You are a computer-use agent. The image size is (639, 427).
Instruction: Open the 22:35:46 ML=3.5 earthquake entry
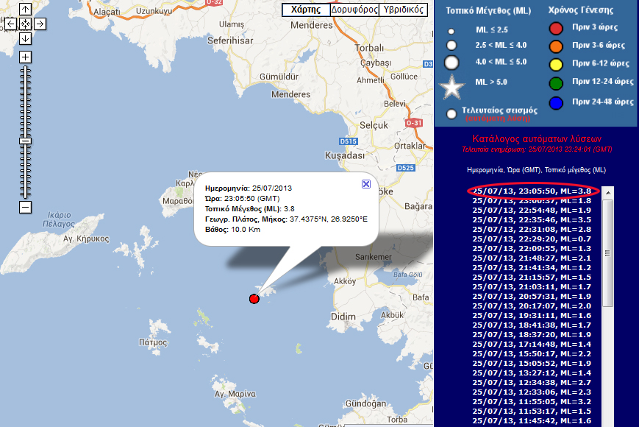tap(531, 219)
